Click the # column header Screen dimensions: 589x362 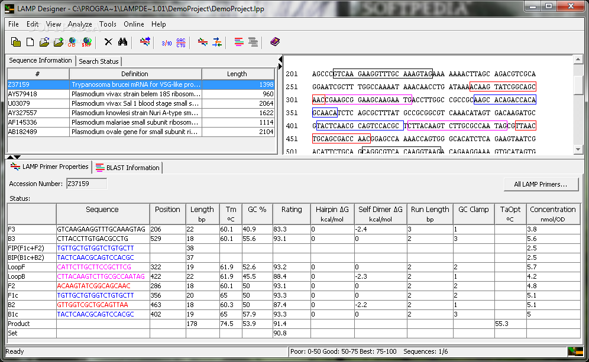(x=38, y=74)
